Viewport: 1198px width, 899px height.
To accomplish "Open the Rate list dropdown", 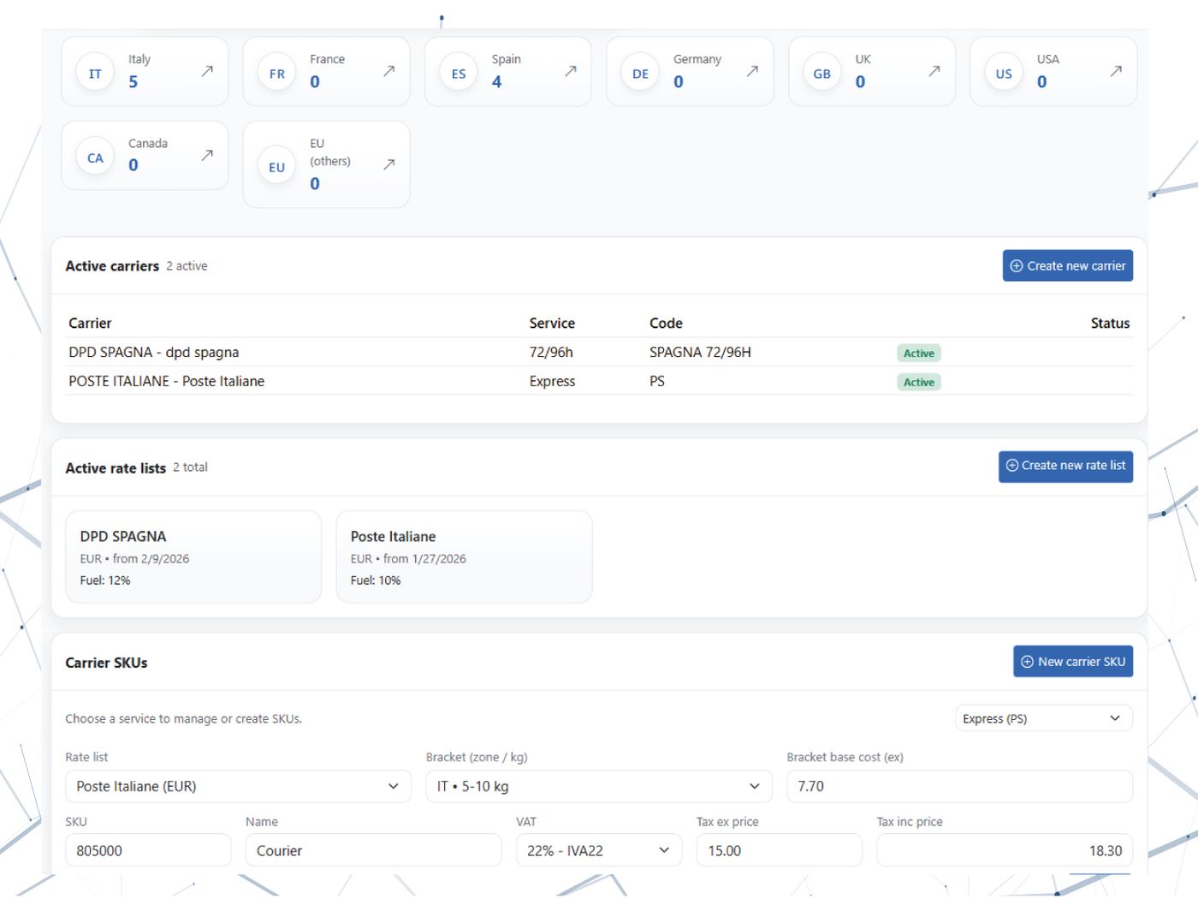I will [x=238, y=786].
